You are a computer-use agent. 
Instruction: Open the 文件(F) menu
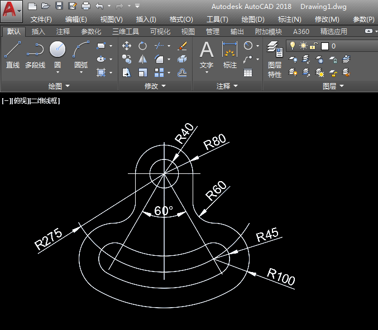(x=41, y=20)
